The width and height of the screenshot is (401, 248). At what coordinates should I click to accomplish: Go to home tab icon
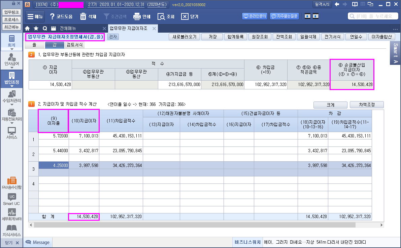(x=28, y=28)
